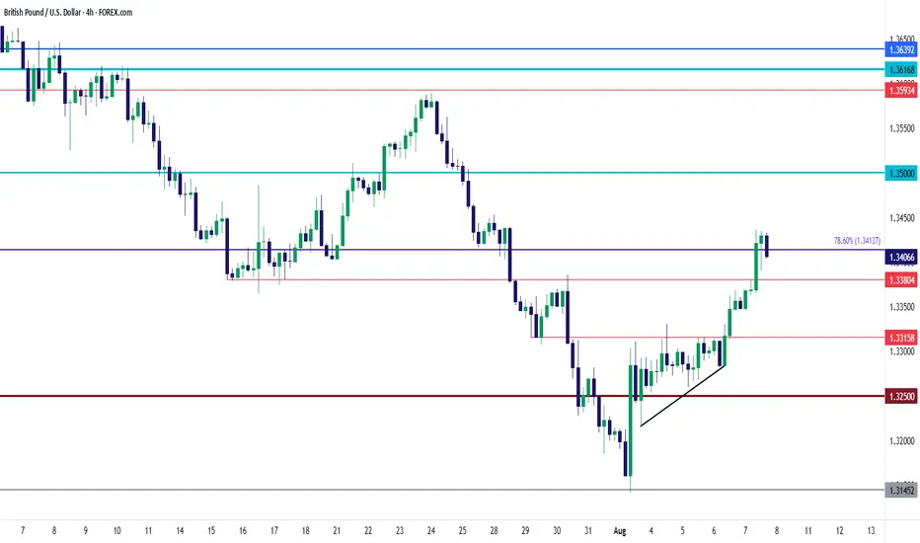Select the blue 1.36392 price label
The height and width of the screenshot is (543, 920).
(901, 50)
